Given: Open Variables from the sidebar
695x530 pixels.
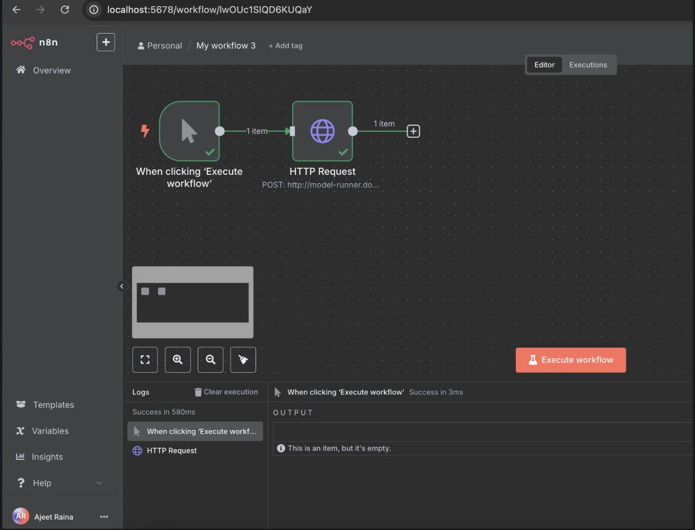Looking at the screenshot, I should click(x=51, y=430).
